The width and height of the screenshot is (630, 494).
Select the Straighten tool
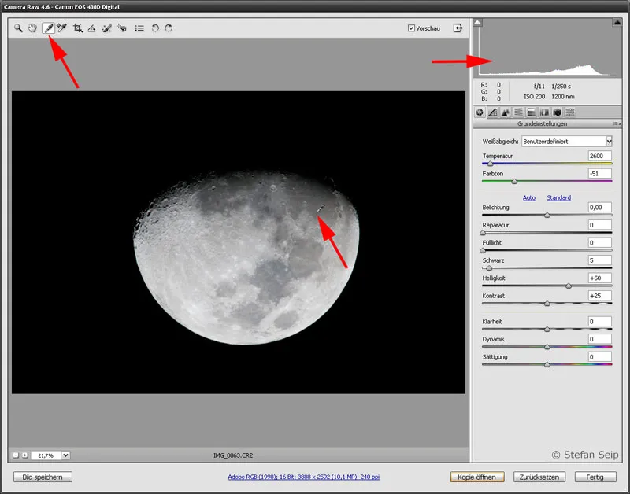click(91, 28)
